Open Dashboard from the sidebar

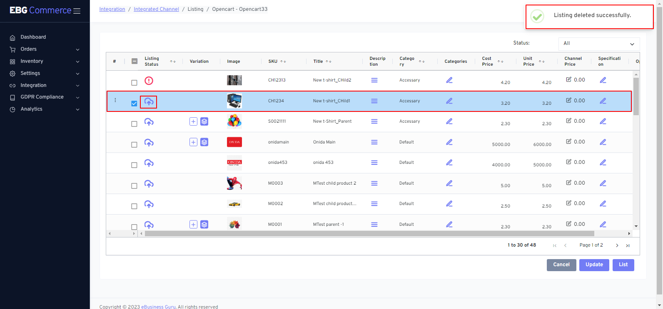click(x=33, y=37)
